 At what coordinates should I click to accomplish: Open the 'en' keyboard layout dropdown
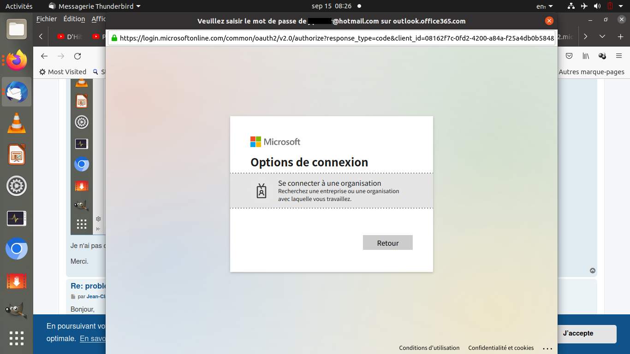(x=544, y=6)
